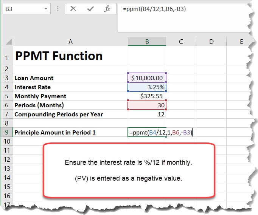Select row 5 header
This screenshot has width=258, height=215.
tap(7, 96)
